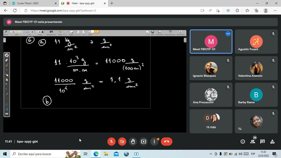Raise hand in the meeting

(x=133, y=141)
